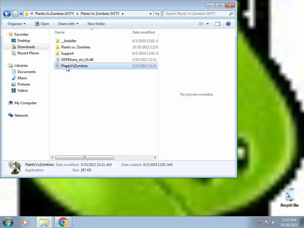Sort by the Date modified column header
The width and height of the screenshot is (304, 228).
[x=144, y=32]
